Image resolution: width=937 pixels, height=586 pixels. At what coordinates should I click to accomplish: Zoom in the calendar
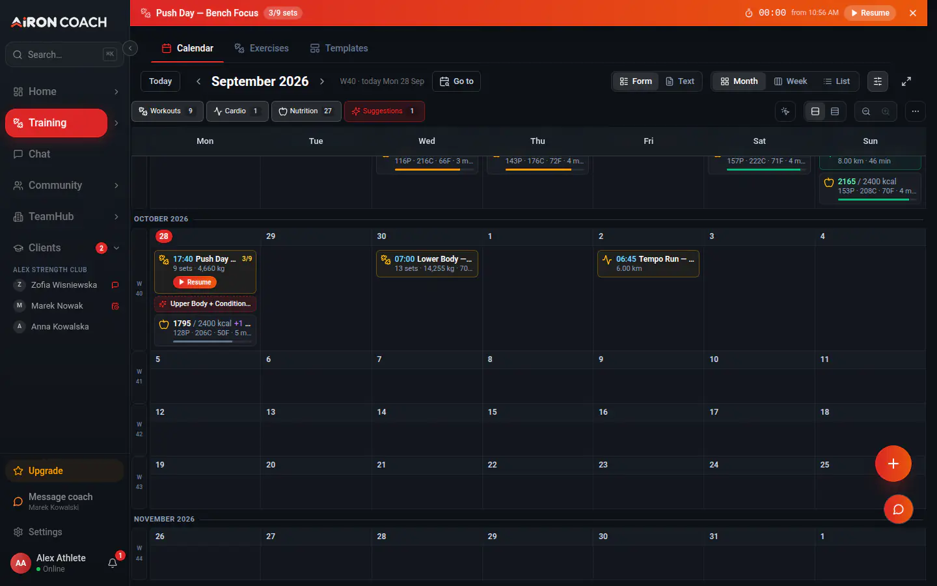(x=886, y=111)
